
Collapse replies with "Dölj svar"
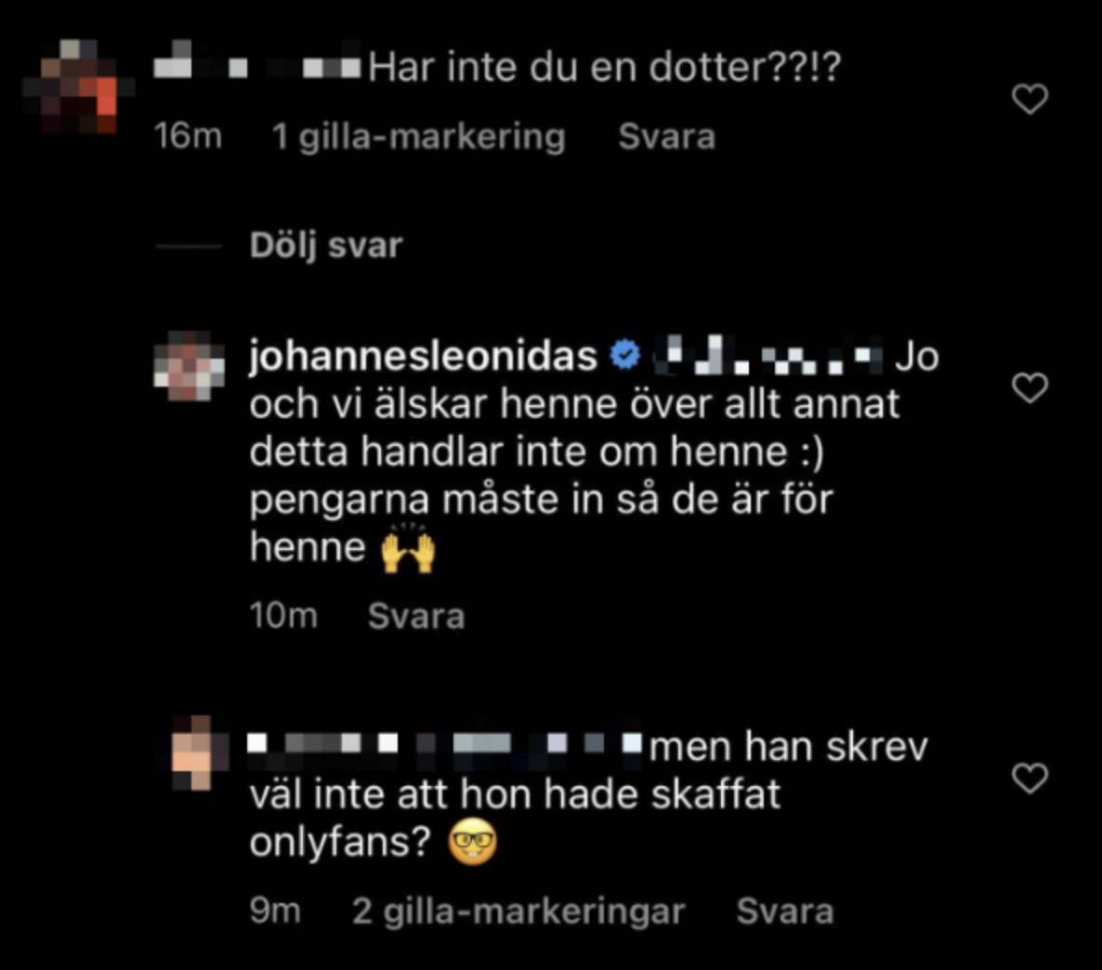click(326, 245)
